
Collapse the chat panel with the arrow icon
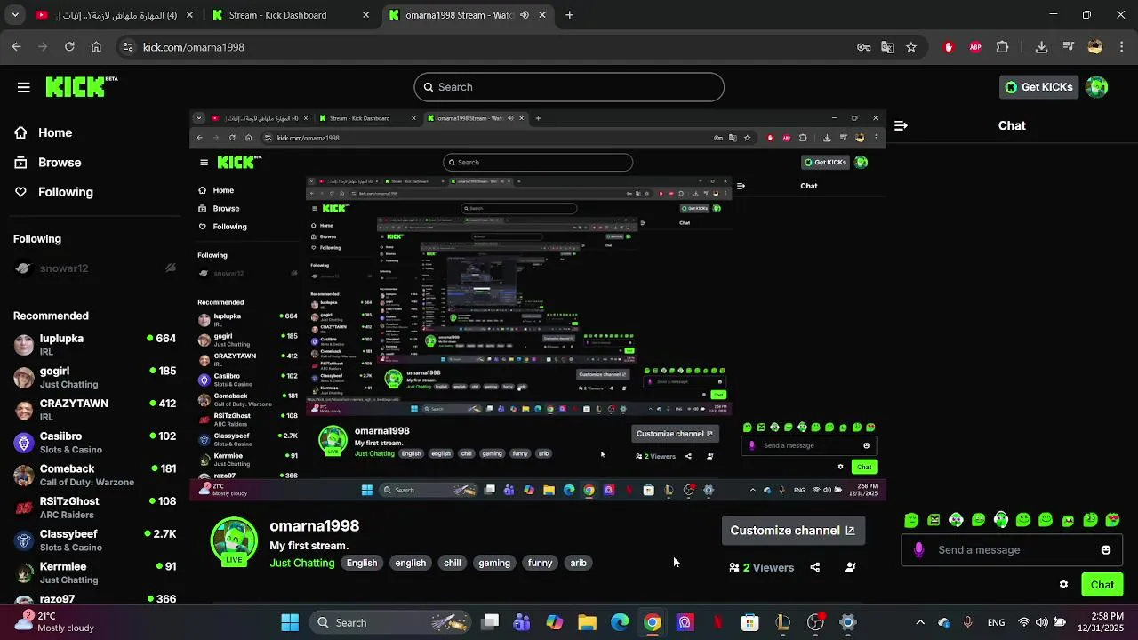tap(901, 125)
